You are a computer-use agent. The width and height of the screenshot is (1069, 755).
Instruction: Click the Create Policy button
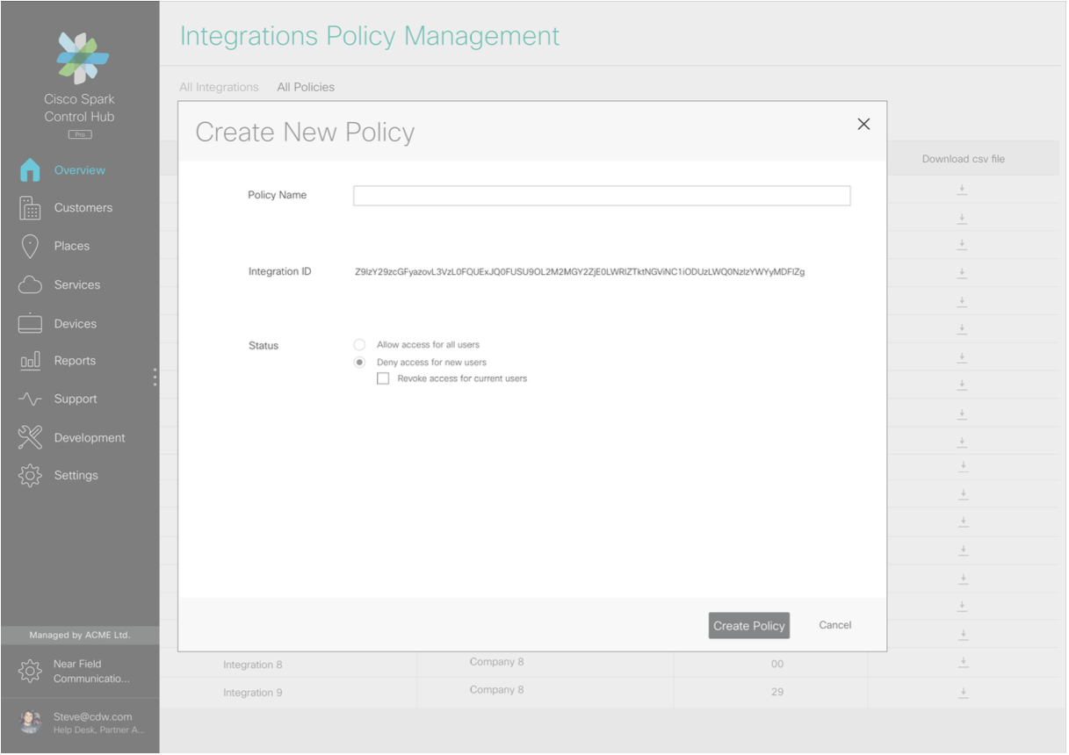pos(748,626)
